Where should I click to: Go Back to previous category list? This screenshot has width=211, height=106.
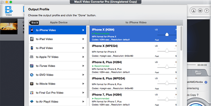[34, 23]
